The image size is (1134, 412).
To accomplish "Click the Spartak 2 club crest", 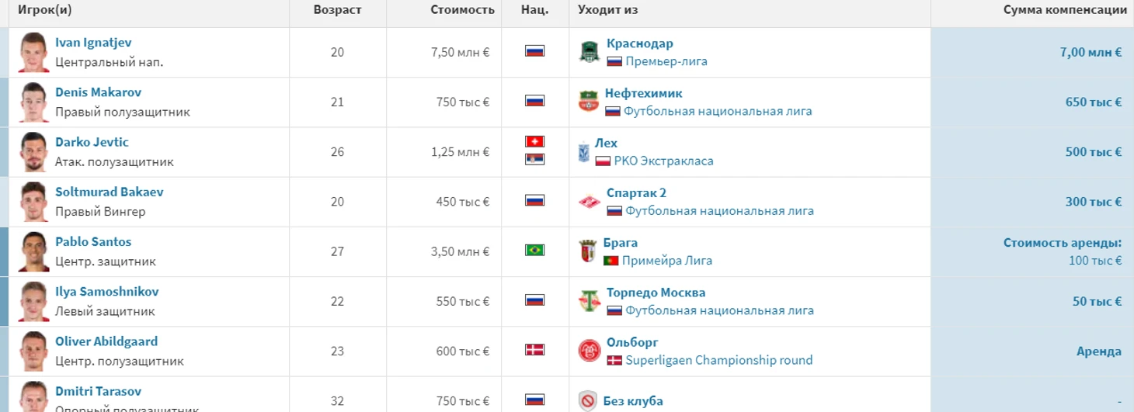I will [590, 202].
